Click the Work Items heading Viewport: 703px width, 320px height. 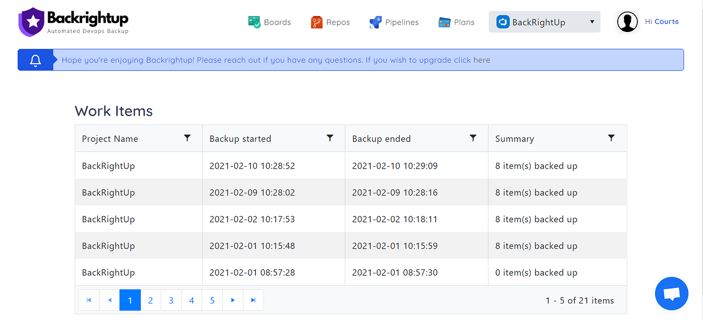coord(114,111)
